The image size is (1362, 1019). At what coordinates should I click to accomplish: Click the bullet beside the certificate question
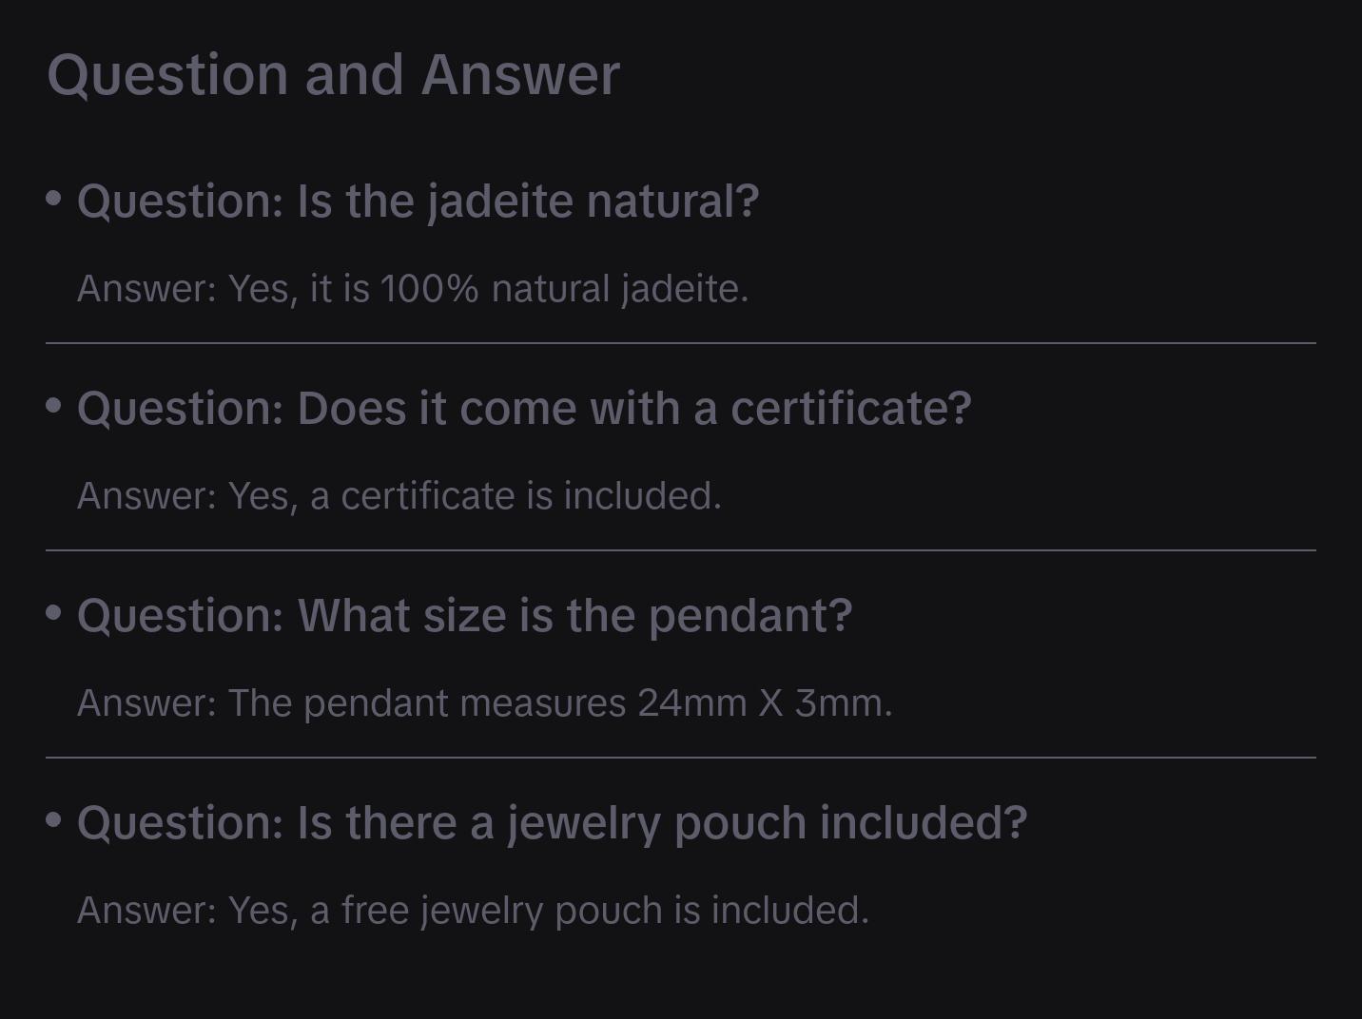pyautogui.click(x=54, y=406)
